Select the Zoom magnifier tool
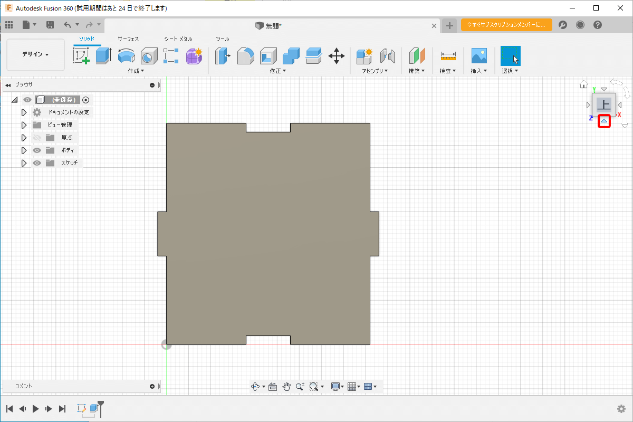The image size is (633, 422). [x=300, y=387]
